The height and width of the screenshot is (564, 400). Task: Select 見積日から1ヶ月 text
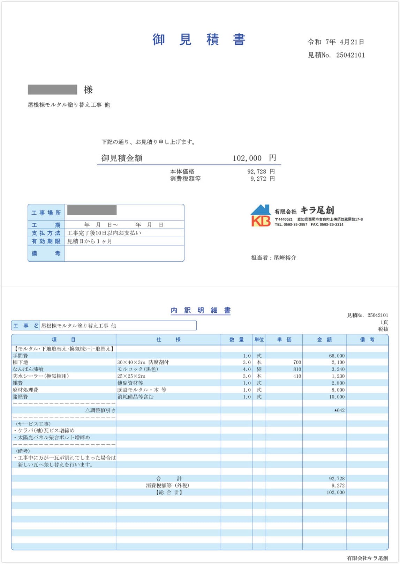coord(89,242)
